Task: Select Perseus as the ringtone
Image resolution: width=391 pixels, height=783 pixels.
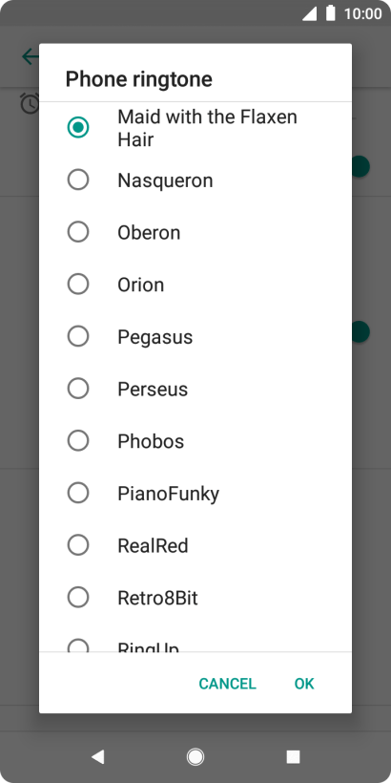Action: click(195, 389)
